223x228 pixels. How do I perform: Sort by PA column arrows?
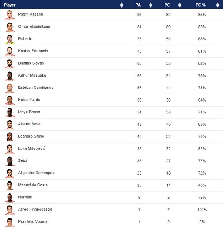click(x=151, y=5)
